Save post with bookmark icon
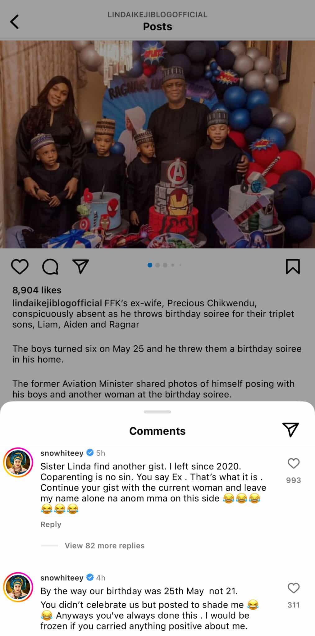The height and width of the screenshot is (636, 315). coord(293,267)
